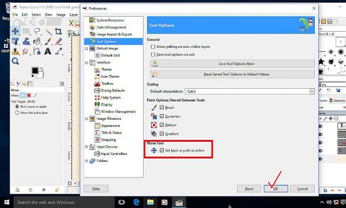Select the Crop tool
The height and width of the screenshot is (208, 346).
click(58, 31)
